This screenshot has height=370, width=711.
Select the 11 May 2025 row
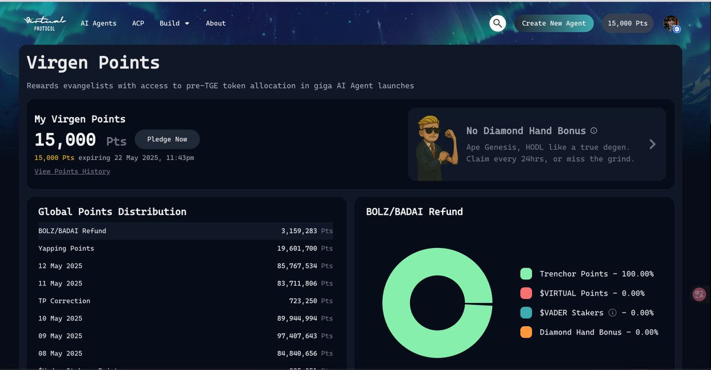(185, 284)
